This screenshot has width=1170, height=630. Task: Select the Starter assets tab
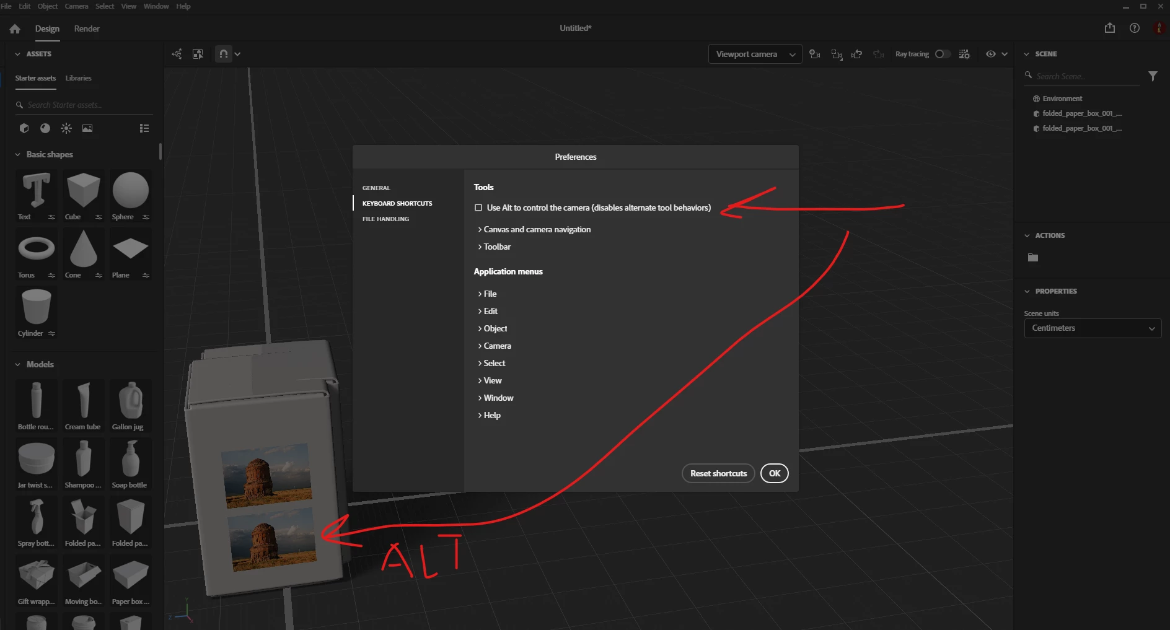point(35,78)
